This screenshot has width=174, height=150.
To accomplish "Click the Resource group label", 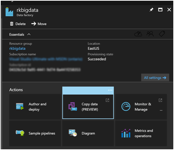I will click(21, 44).
